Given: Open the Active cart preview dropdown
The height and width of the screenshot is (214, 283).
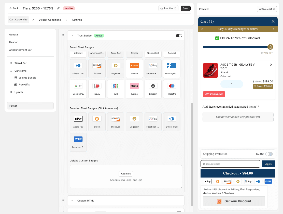Looking at the screenshot, I should 266,9.
